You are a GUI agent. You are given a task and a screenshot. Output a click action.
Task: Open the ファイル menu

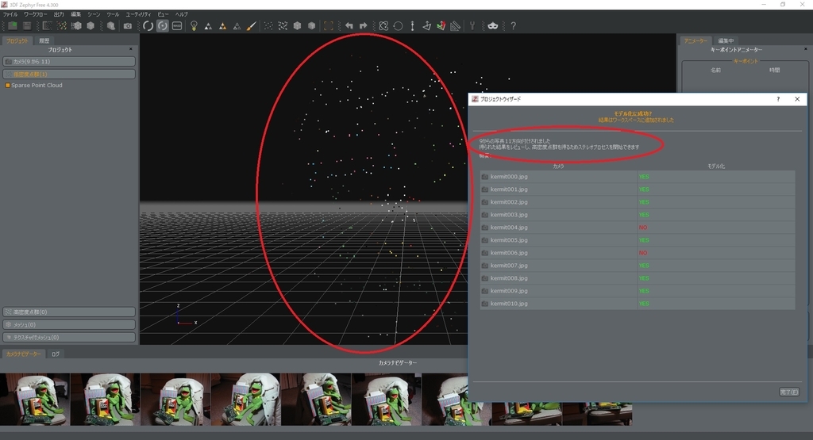pos(10,14)
